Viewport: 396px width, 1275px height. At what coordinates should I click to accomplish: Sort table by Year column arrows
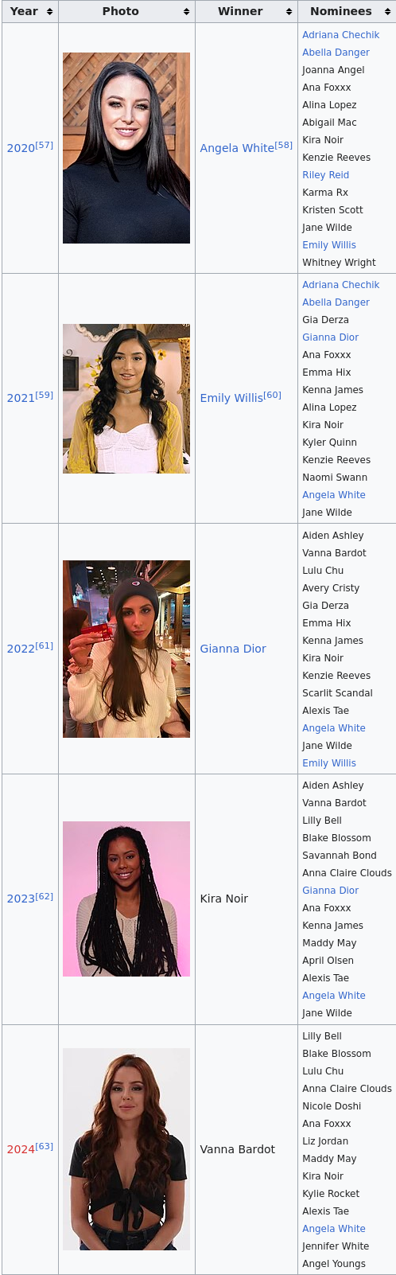point(49,12)
